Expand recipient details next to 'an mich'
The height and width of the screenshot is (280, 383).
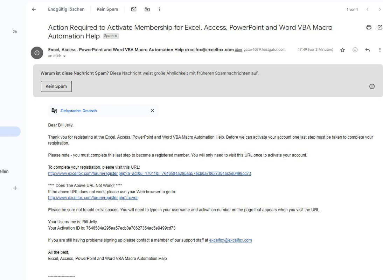(x=64, y=56)
